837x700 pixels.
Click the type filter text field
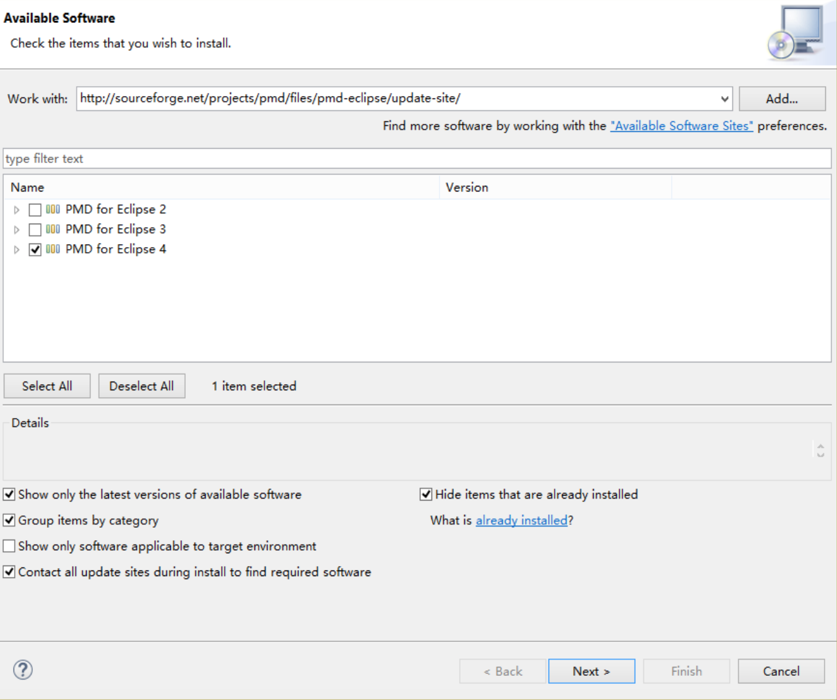pyautogui.click(x=417, y=159)
